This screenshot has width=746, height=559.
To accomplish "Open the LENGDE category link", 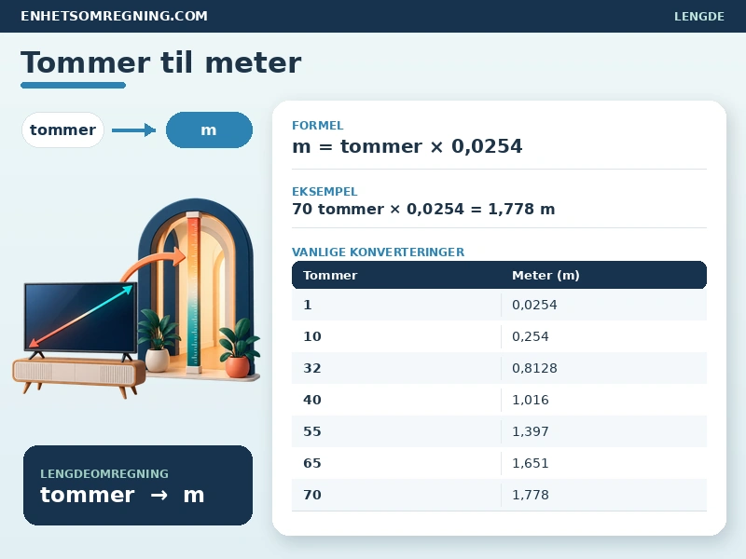I will click(x=698, y=16).
